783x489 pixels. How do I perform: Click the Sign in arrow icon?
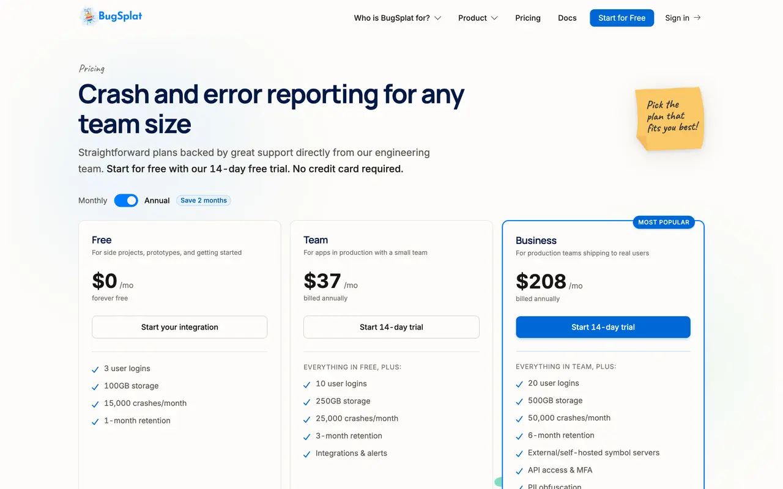697,18
